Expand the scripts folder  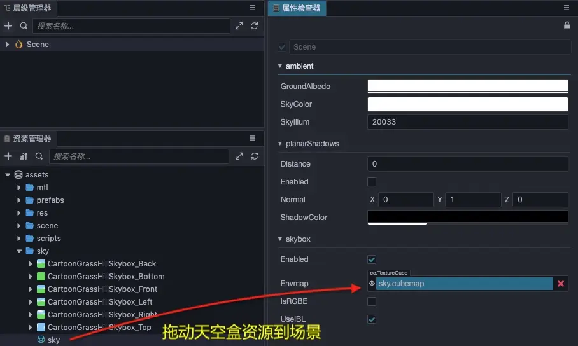point(19,239)
